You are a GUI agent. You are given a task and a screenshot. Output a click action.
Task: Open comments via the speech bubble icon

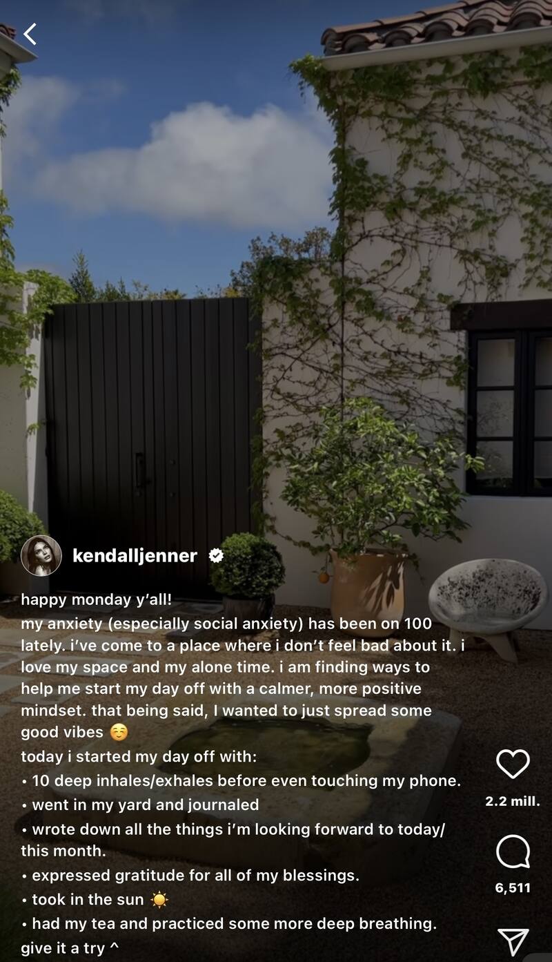(513, 852)
